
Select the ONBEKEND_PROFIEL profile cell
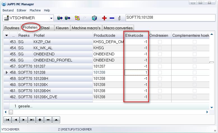[63, 60]
